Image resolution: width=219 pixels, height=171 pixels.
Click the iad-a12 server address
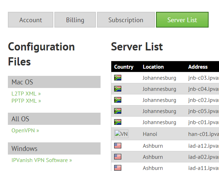coord(204,146)
